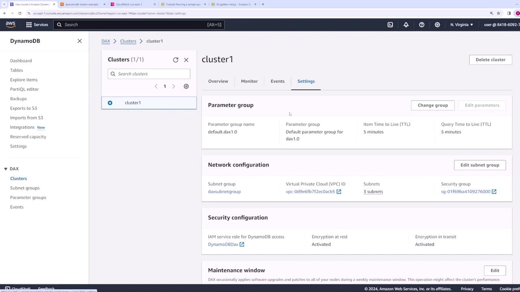Open Exports to S3
The image size is (520, 292).
coord(24,108)
